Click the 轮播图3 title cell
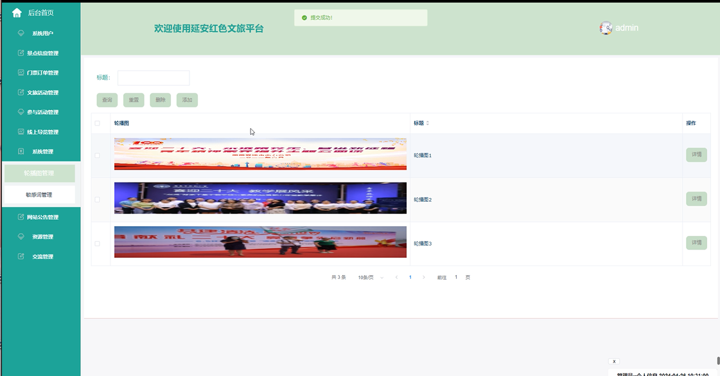720x376 pixels. pyautogui.click(x=423, y=244)
